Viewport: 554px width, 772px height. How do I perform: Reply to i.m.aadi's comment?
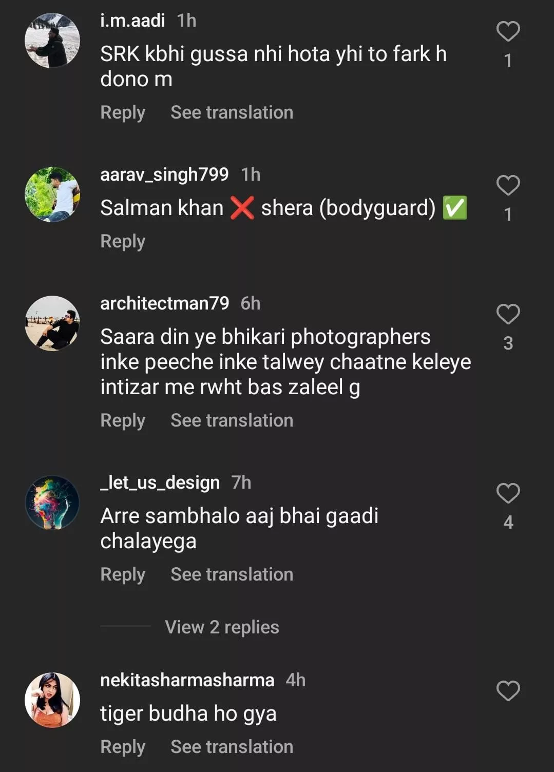click(x=123, y=112)
